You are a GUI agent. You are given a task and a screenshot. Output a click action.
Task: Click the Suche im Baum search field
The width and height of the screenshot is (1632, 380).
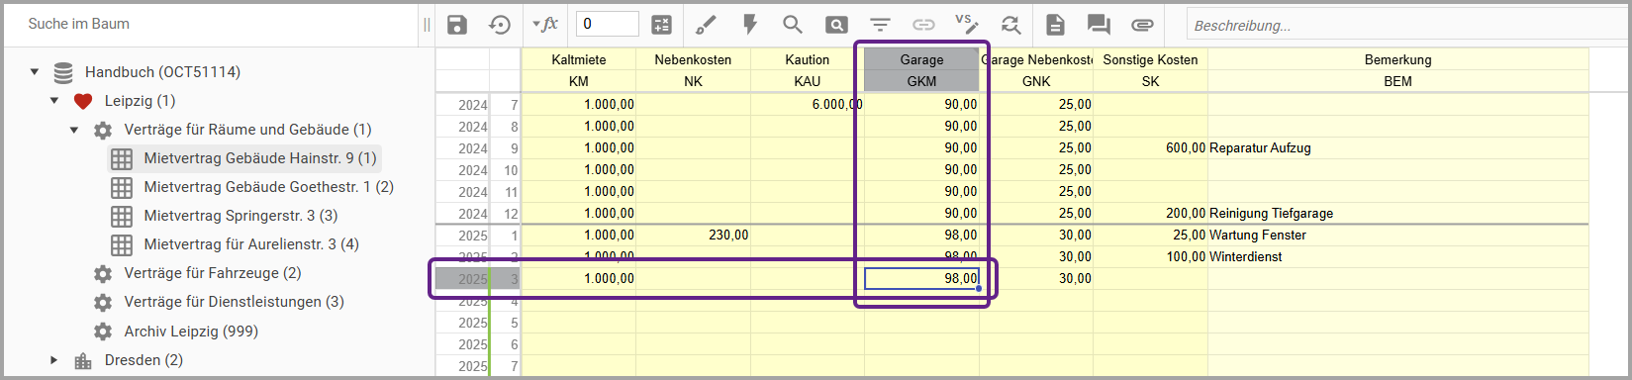[x=213, y=24]
